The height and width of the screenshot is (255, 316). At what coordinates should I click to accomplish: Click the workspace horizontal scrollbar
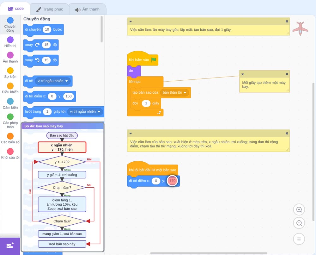click(x=209, y=253)
